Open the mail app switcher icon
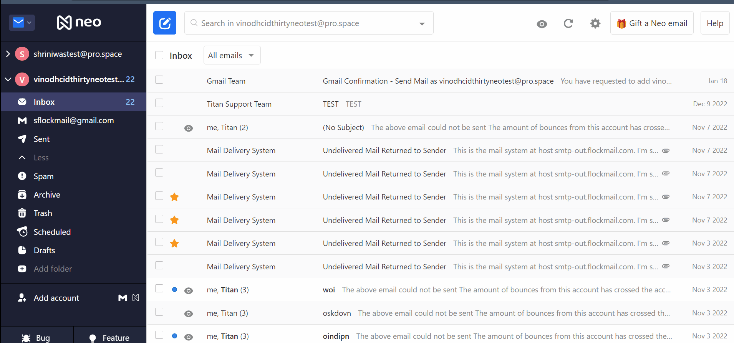 (x=22, y=23)
